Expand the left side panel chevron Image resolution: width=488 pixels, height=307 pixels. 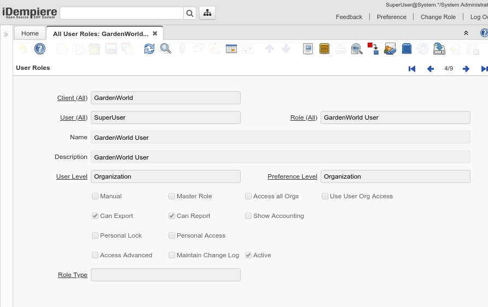(x=6, y=34)
